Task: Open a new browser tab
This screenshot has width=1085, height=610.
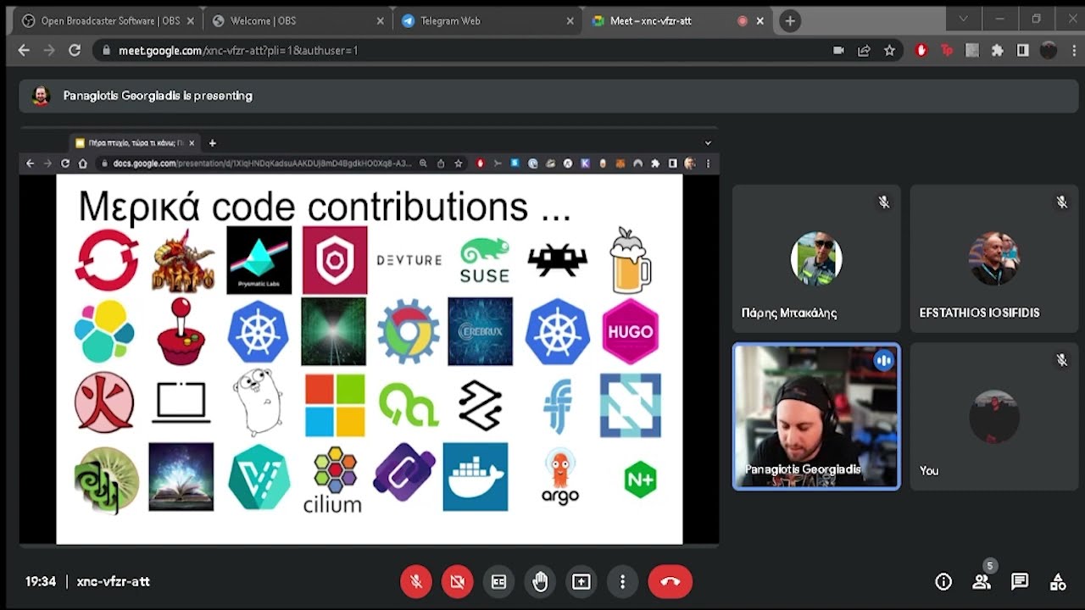Action: pos(790,21)
